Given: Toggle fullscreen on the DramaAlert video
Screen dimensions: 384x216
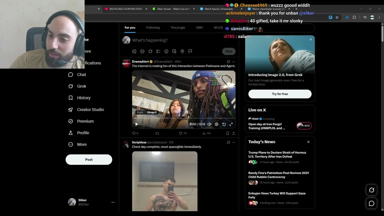Looking at the screenshot, I should pos(231,124).
